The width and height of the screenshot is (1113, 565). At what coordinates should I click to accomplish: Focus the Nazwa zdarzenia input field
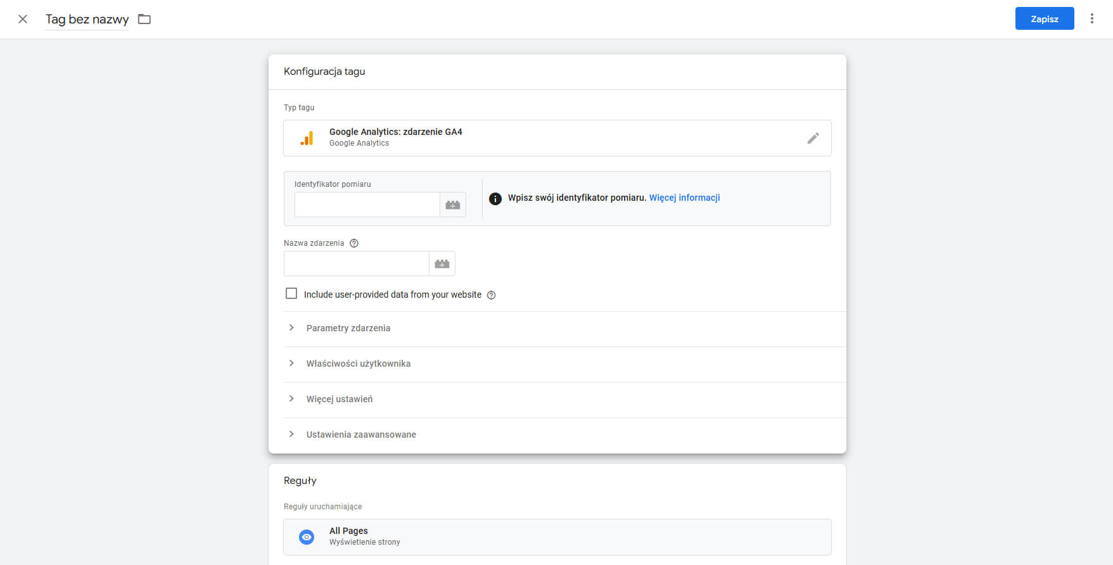click(x=357, y=263)
